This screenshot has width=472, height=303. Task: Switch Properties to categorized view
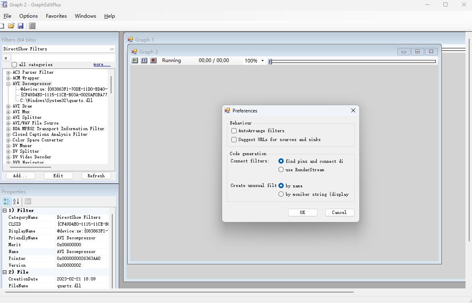click(x=6, y=201)
